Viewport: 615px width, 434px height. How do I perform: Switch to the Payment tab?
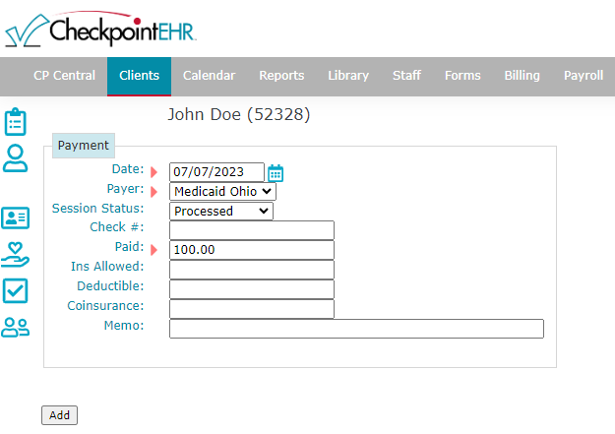[x=84, y=146]
